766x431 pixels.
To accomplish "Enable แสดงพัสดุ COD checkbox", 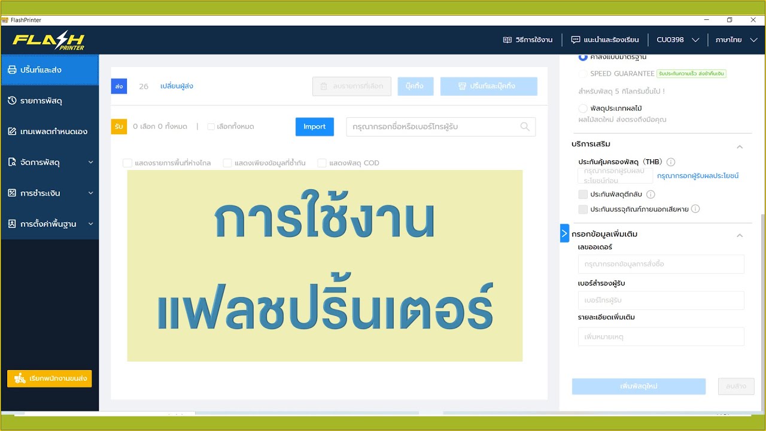I will pos(322,163).
